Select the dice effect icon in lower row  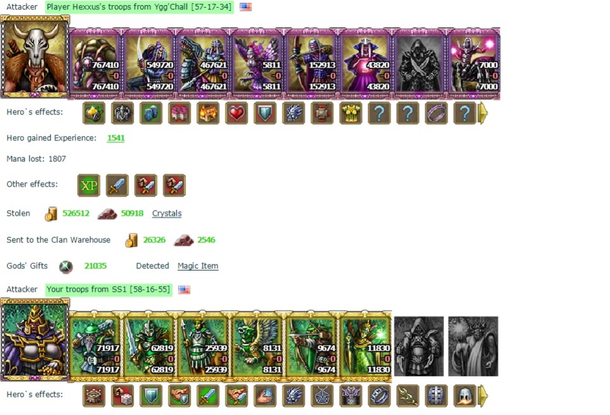[122, 396]
